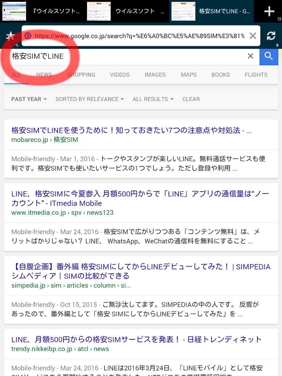Tap the blue search magnifier button
This screenshot has width=282, height=376.
[268, 57]
